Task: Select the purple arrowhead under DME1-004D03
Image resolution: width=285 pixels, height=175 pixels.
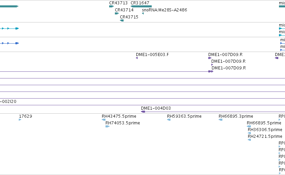Action: pyautogui.click(x=143, y=112)
